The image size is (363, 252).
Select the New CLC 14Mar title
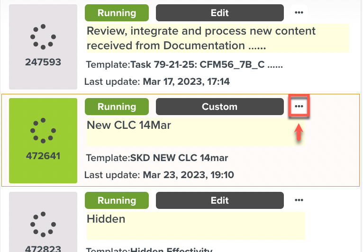tap(129, 126)
